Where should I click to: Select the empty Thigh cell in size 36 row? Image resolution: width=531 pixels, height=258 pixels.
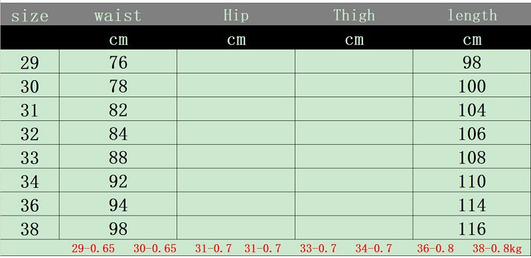pos(354,204)
